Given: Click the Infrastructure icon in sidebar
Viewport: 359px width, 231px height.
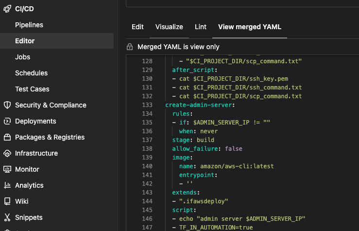Looking at the screenshot, I should (x=7, y=153).
